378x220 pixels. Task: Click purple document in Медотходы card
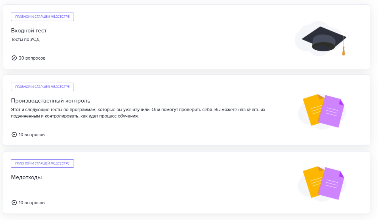332,183
